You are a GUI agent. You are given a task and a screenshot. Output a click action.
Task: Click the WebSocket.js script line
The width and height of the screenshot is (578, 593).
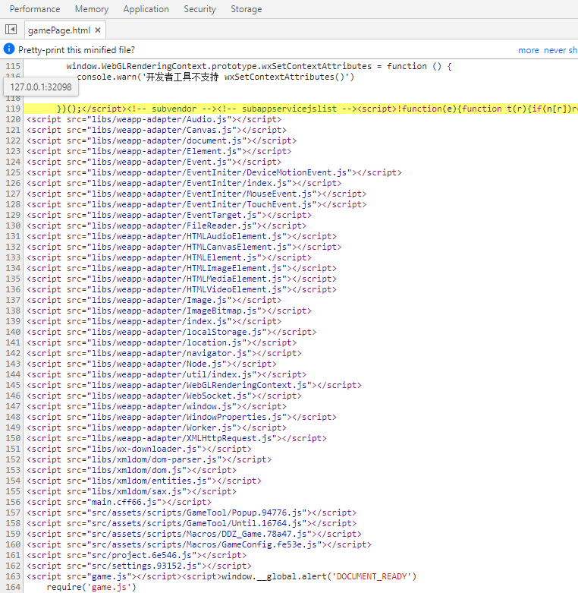[164, 396]
